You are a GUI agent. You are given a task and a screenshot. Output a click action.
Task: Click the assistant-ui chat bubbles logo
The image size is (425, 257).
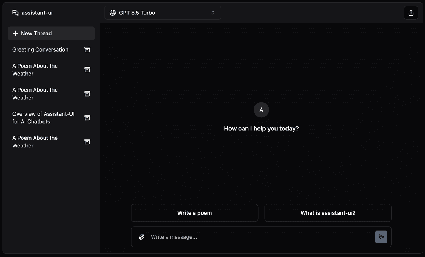pyautogui.click(x=16, y=13)
